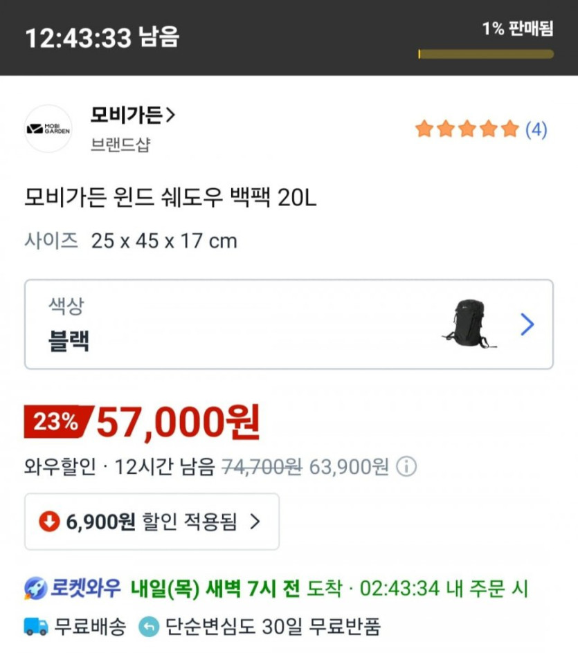Click the 무료배송 truck icon
578x653 pixels.
[36, 627]
